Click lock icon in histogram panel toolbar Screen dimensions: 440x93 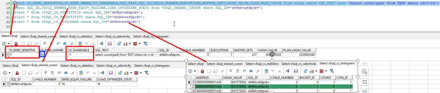(202, 71)
